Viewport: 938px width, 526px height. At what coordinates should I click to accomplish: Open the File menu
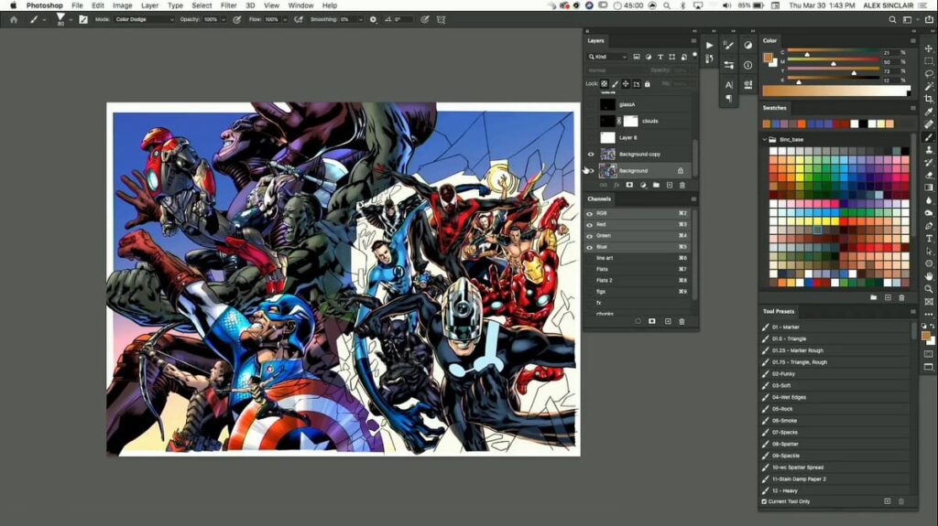point(77,5)
